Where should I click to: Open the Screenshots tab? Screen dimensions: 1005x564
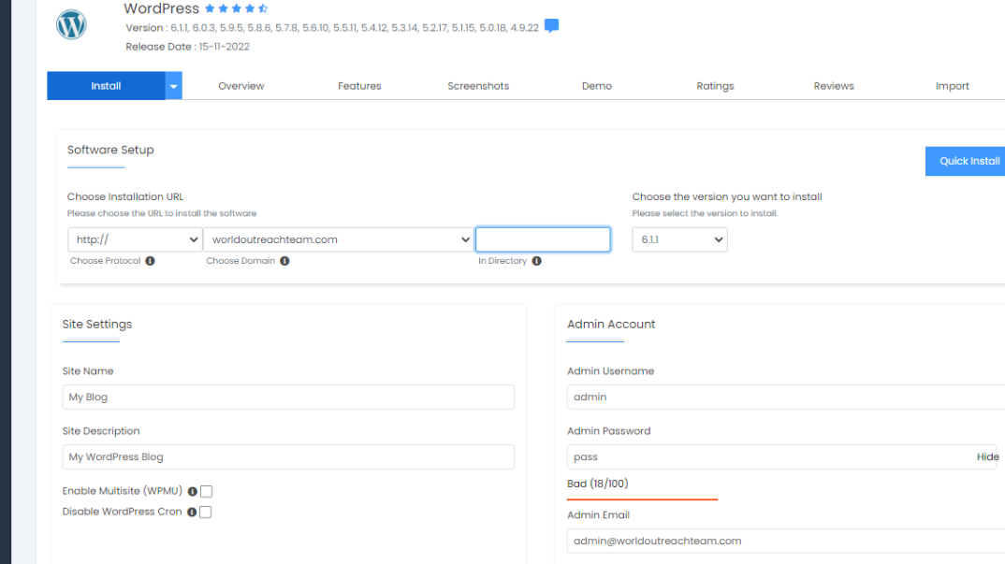point(478,86)
